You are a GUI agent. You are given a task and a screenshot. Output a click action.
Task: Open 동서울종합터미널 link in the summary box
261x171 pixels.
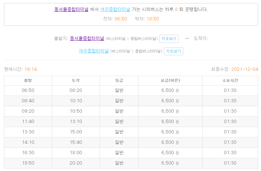71,9
